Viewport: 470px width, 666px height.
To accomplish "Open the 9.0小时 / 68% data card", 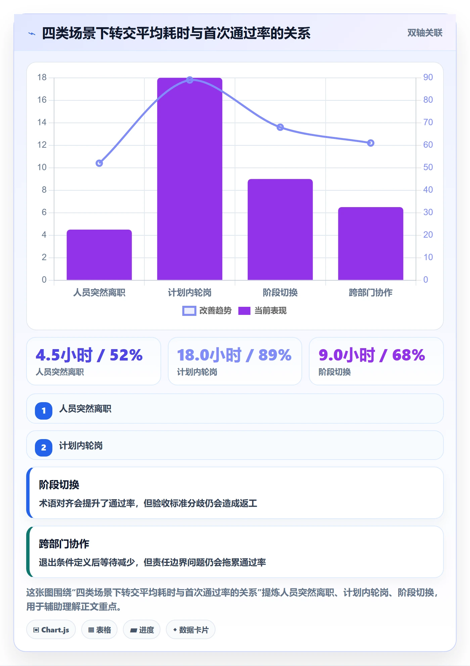I will coord(376,361).
